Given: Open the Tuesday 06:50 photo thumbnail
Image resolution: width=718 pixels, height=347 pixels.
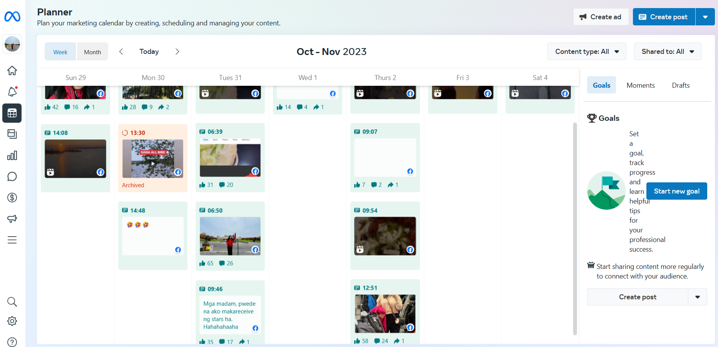Looking at the screenshot, I should [230, 236].
